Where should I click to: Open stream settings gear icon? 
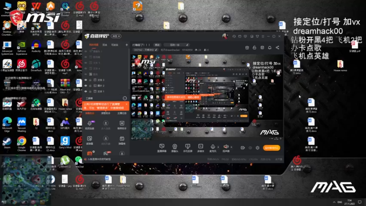tap(258, 148)
